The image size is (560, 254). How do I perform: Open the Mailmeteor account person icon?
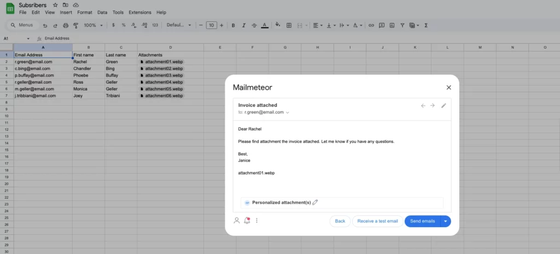pos(236,221)
